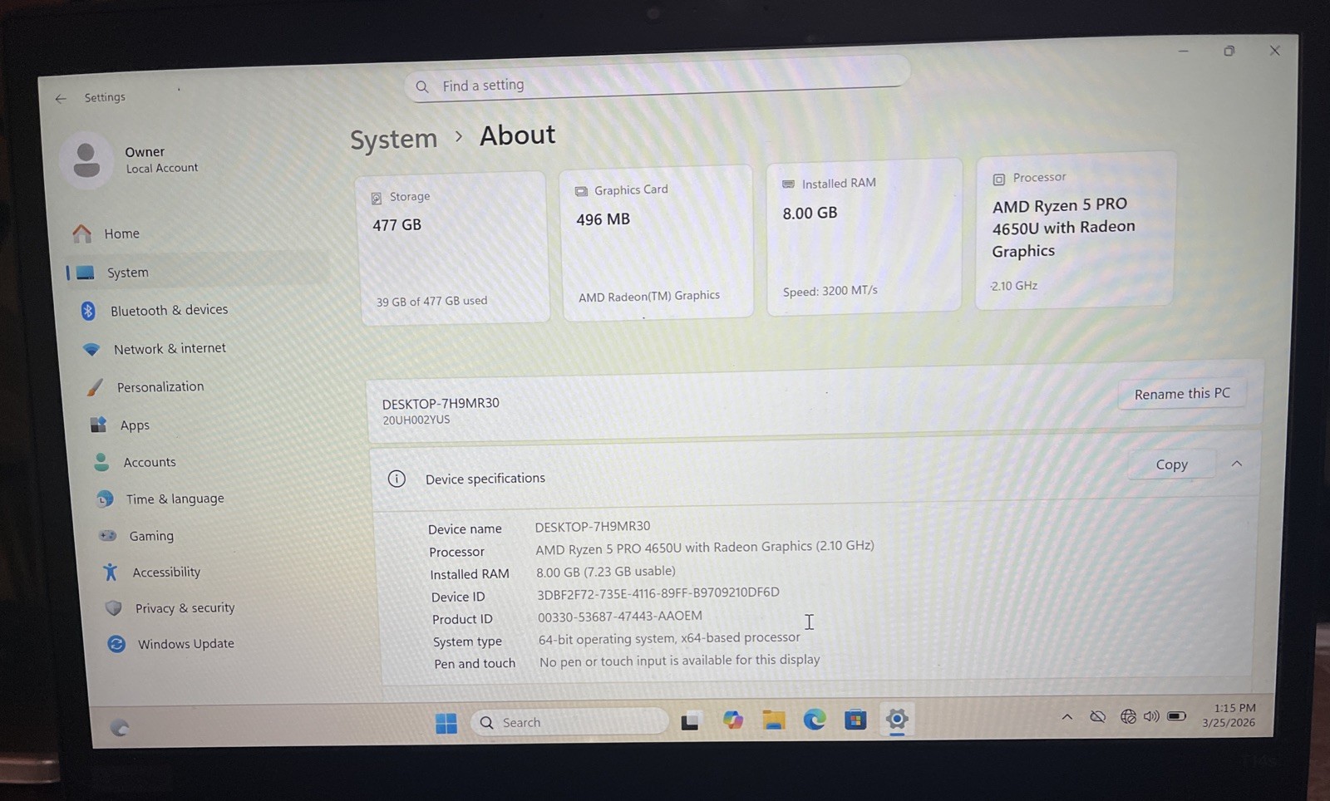Click the Speed: 3200 MT/s text

(x=830, y=291)
